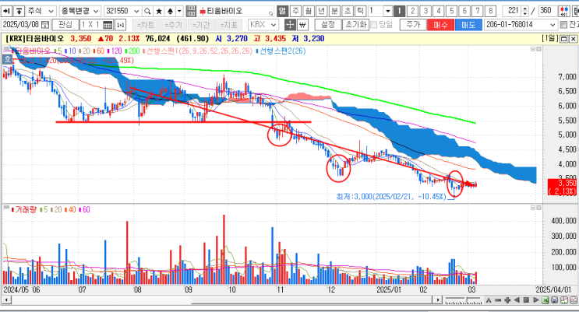Expand the stock name field corner arrow

[x=270, y=14]
